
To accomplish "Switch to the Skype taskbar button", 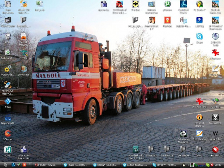I will [x=166, y=165].
